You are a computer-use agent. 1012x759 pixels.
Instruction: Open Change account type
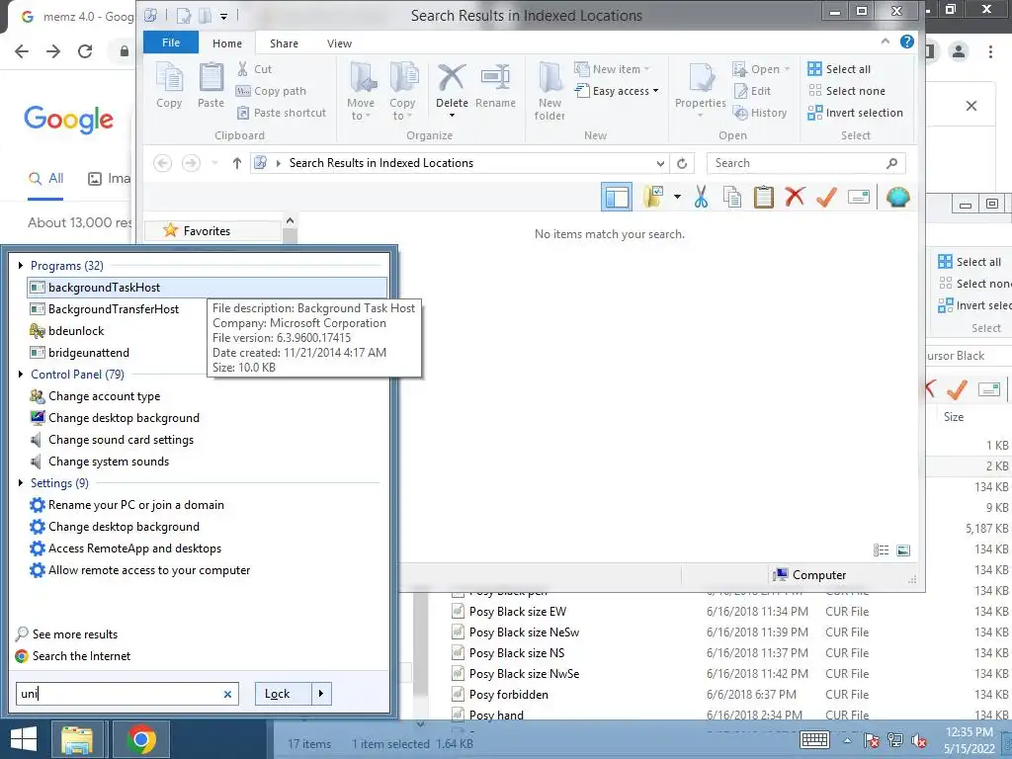pyautogui.click(x=95, y=396)
